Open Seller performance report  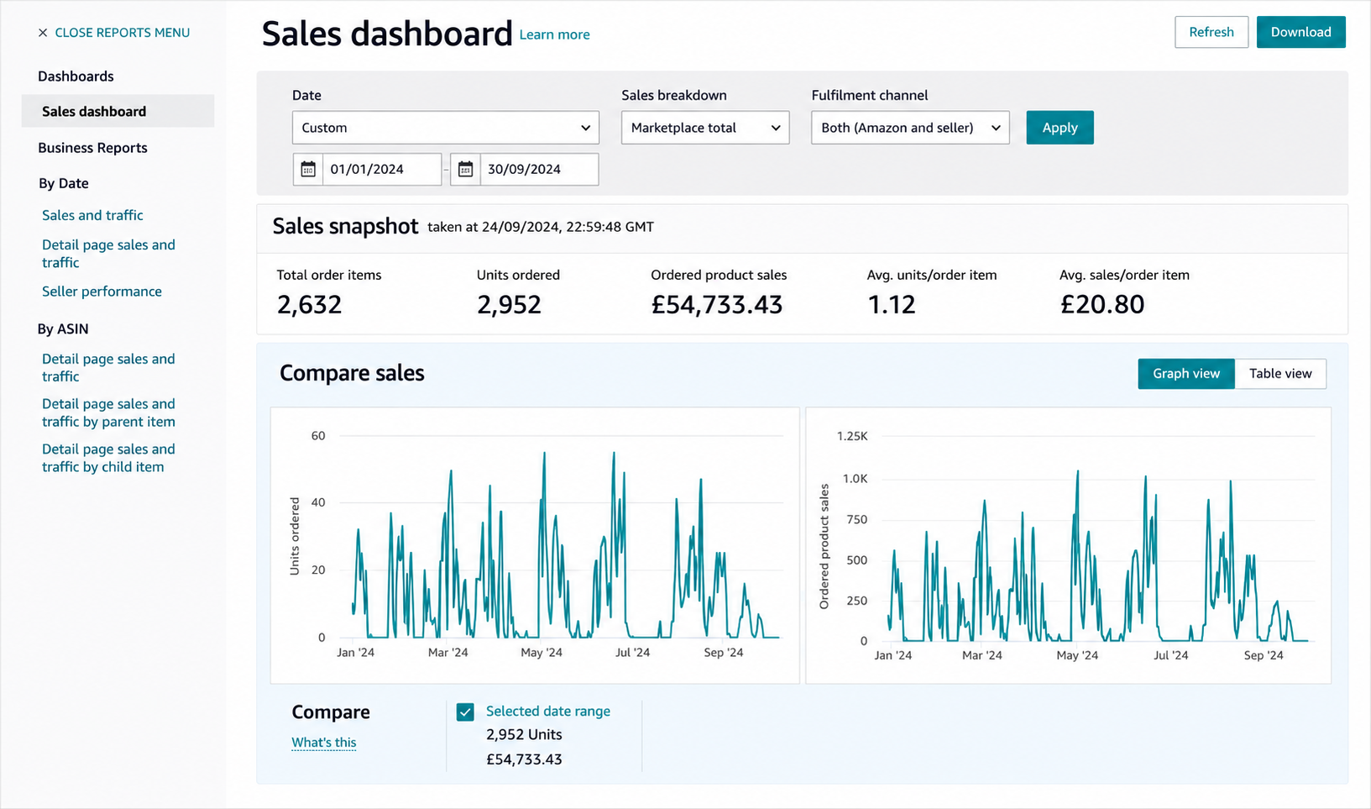click(102, 292)
